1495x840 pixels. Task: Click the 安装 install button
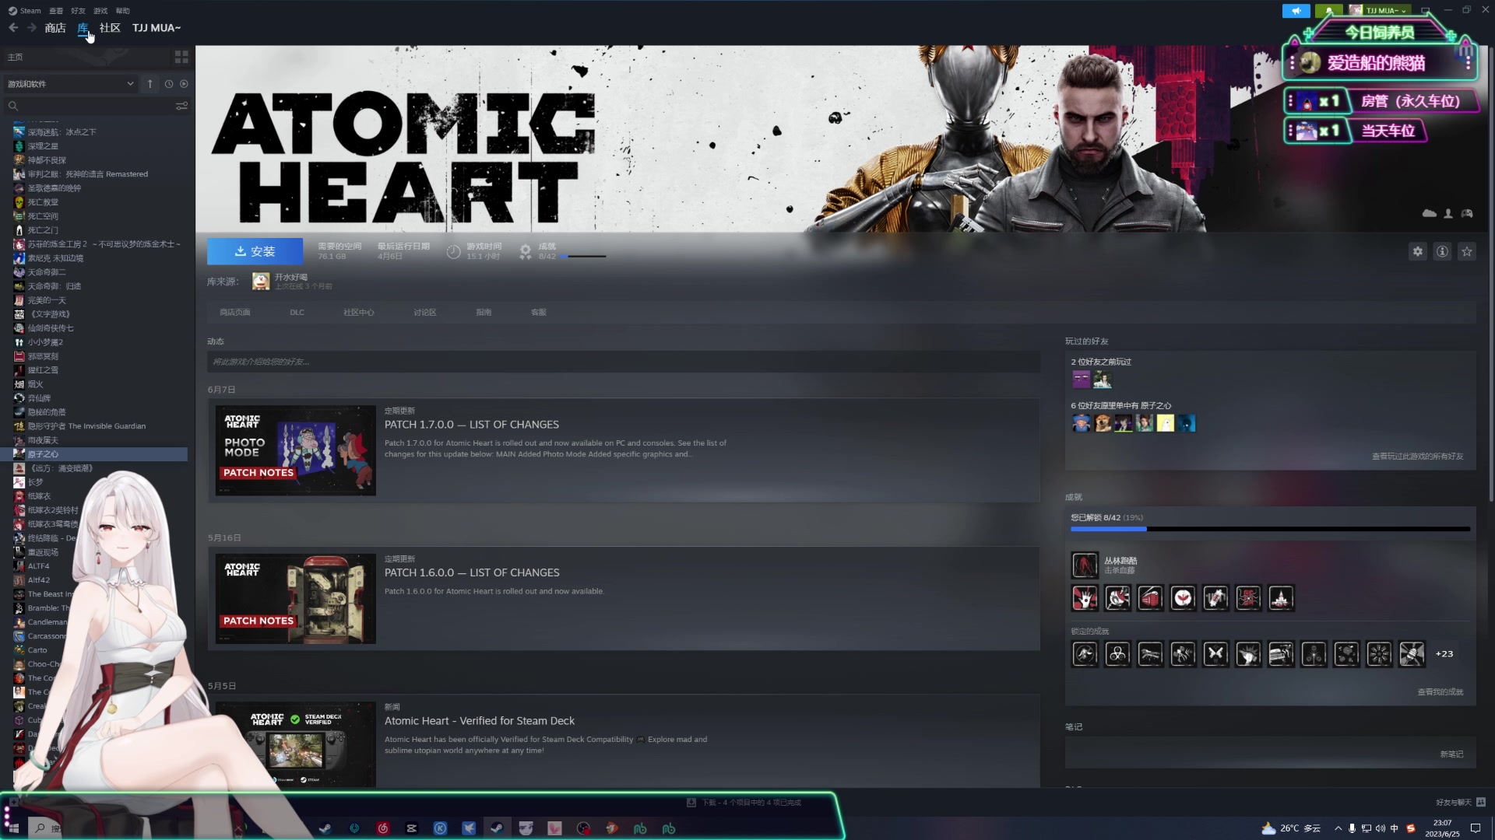tap(255, 251)
